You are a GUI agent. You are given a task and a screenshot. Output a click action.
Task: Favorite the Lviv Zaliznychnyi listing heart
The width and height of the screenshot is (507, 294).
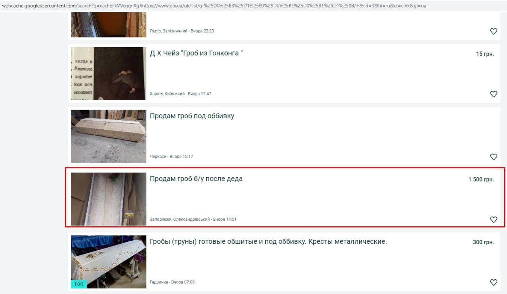[x=494, y=31]
